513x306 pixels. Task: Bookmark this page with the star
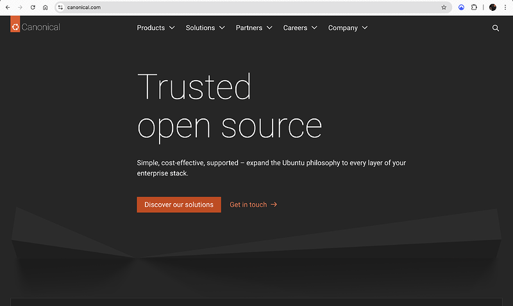click(x=444, y=7)
